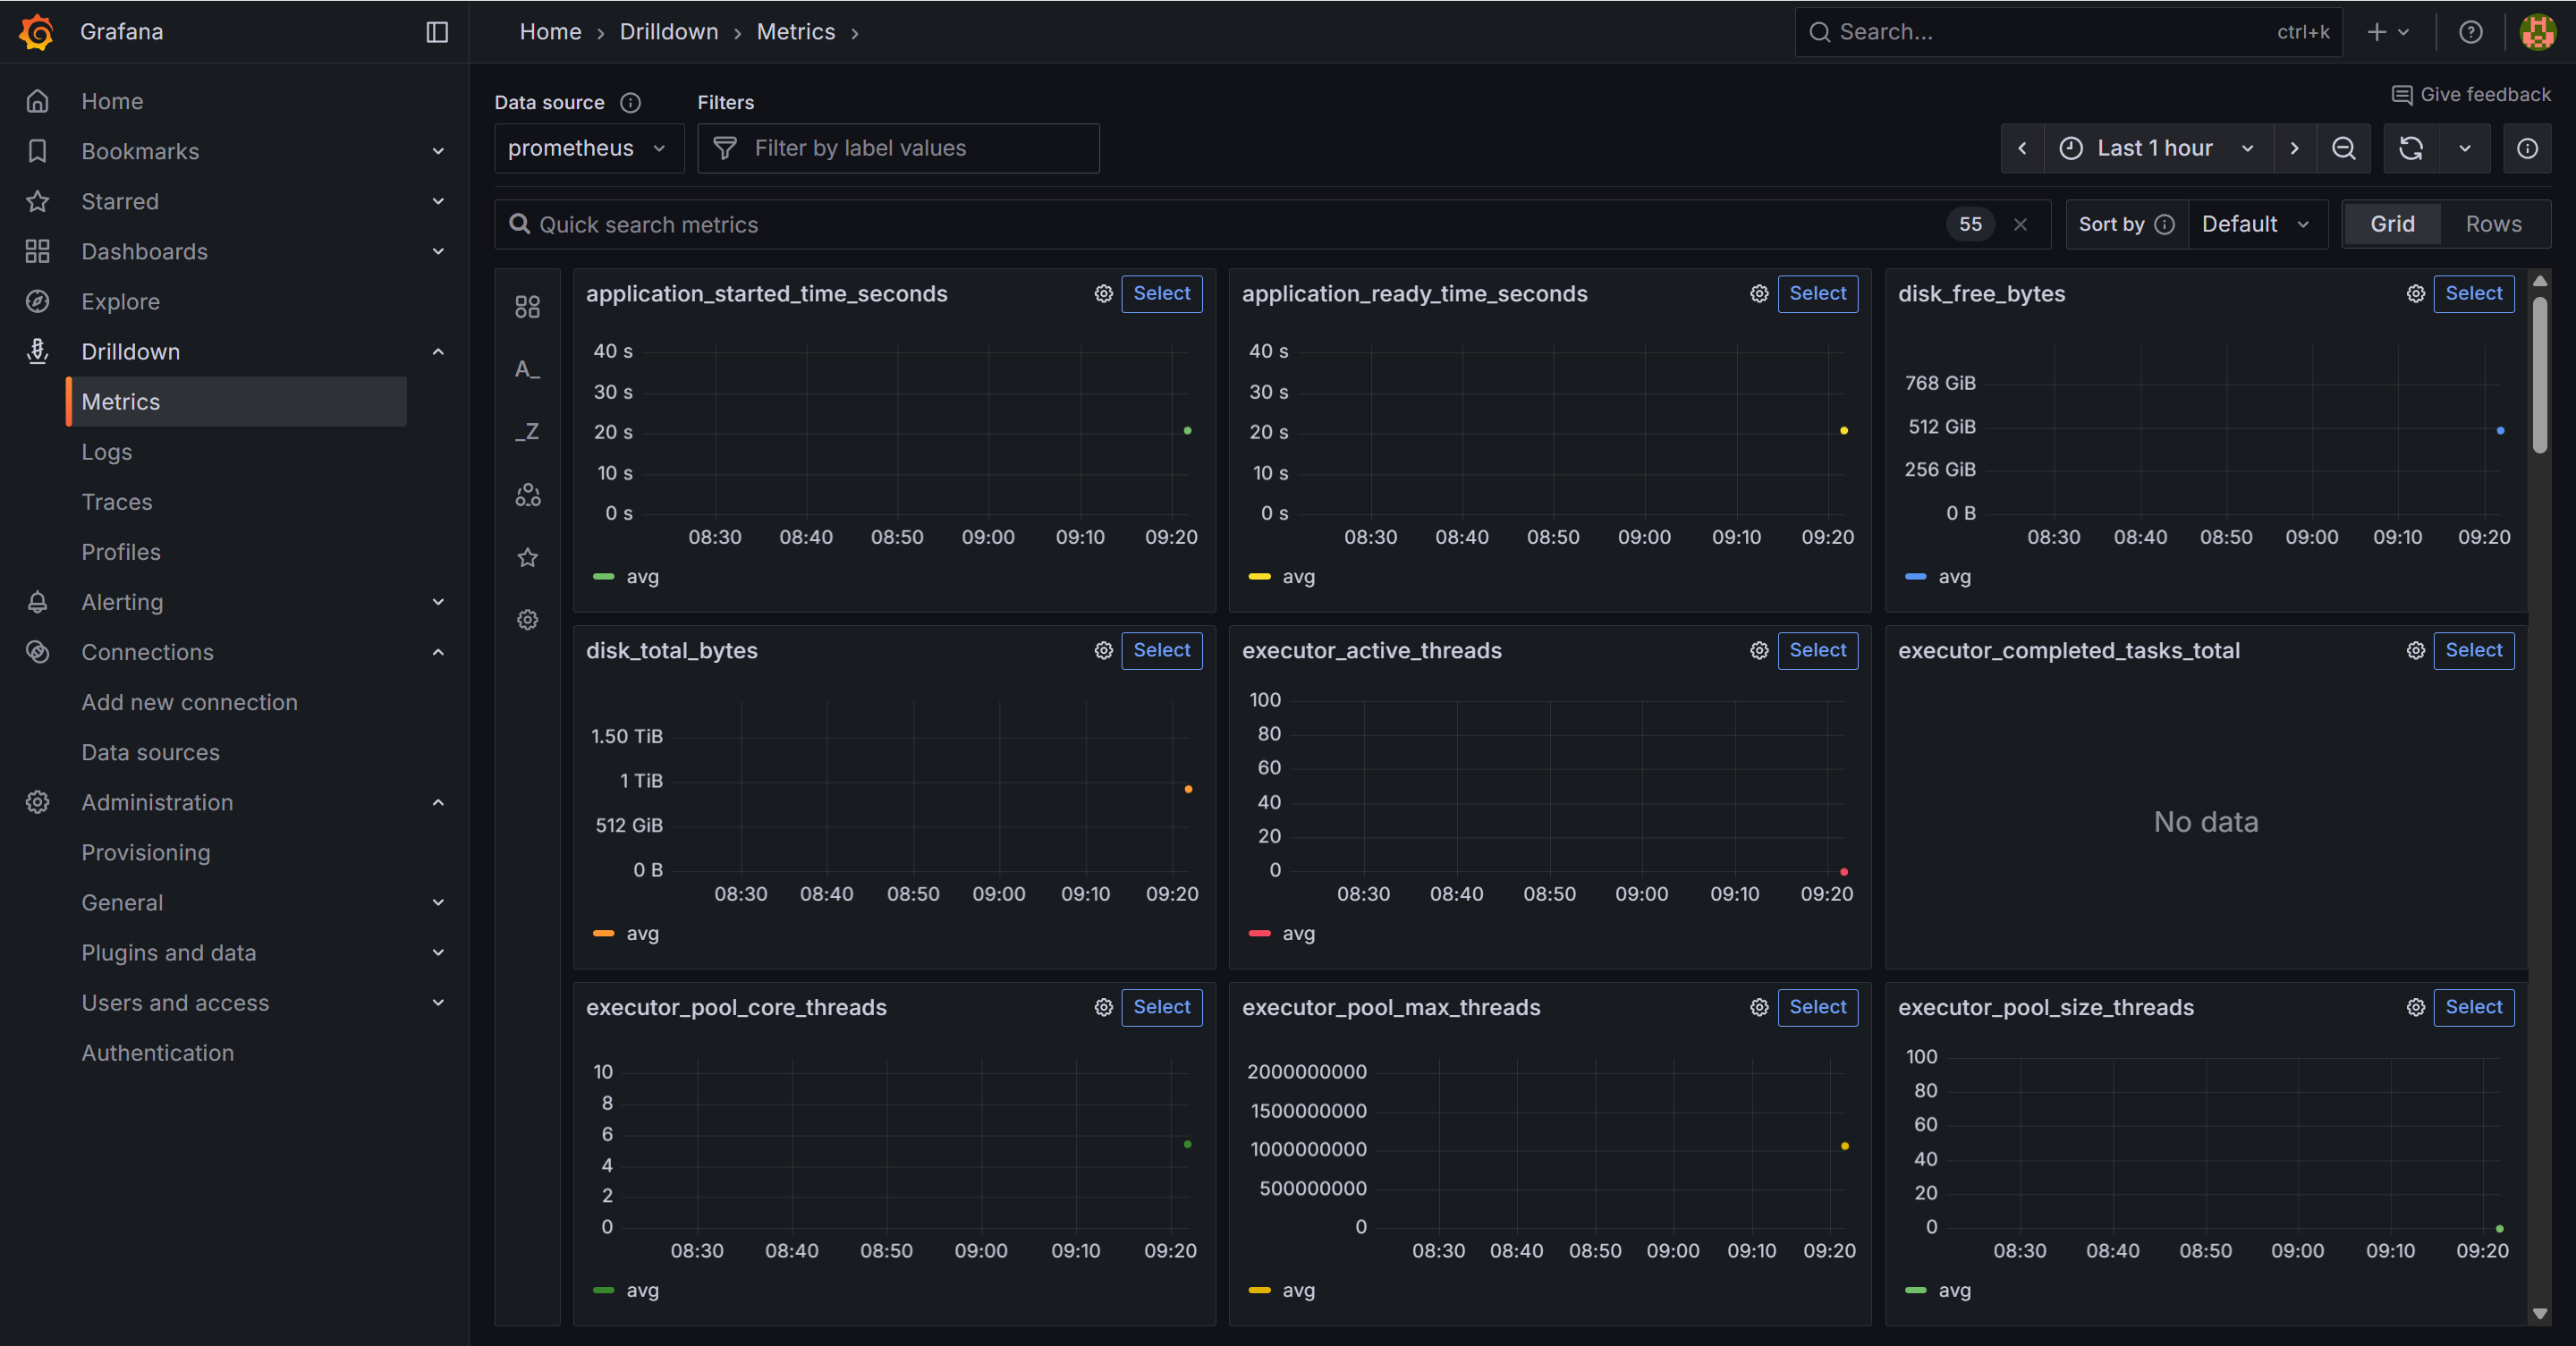The height and width of the screenshot is (1346, 2576).
Task: Expand the Dashboards section in sidebar
Action: tap(437, 252)
